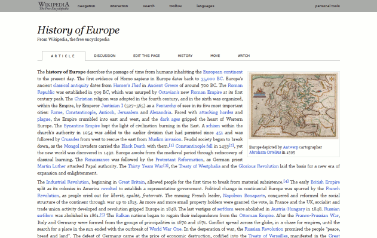Open the Crusades link
Screen dimensions: 377x238
pos(70,139)
